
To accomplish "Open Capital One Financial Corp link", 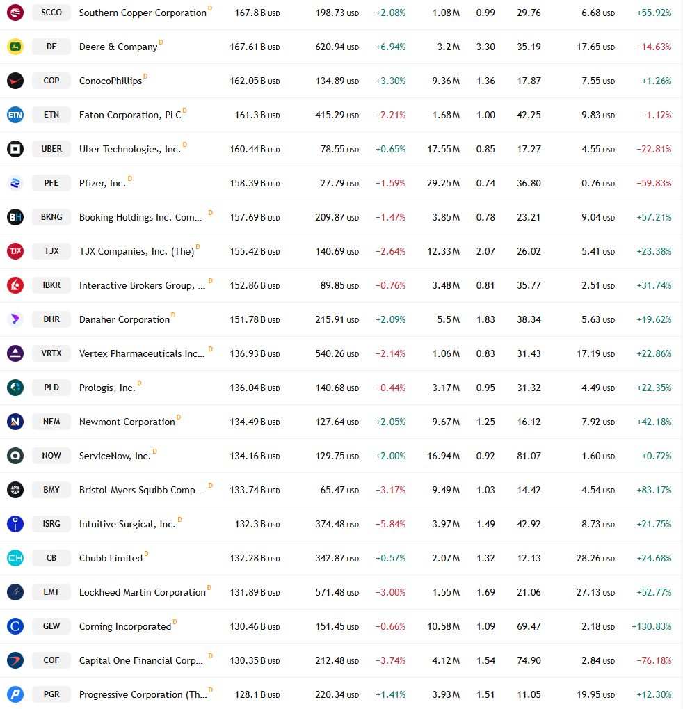I will tap(141, 660).
